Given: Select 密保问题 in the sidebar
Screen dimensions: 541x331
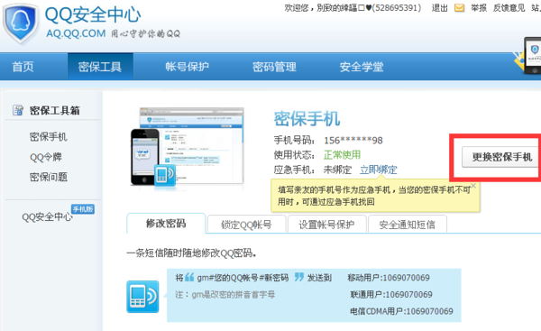Looking at the screenshot, I should click(49, 177).
